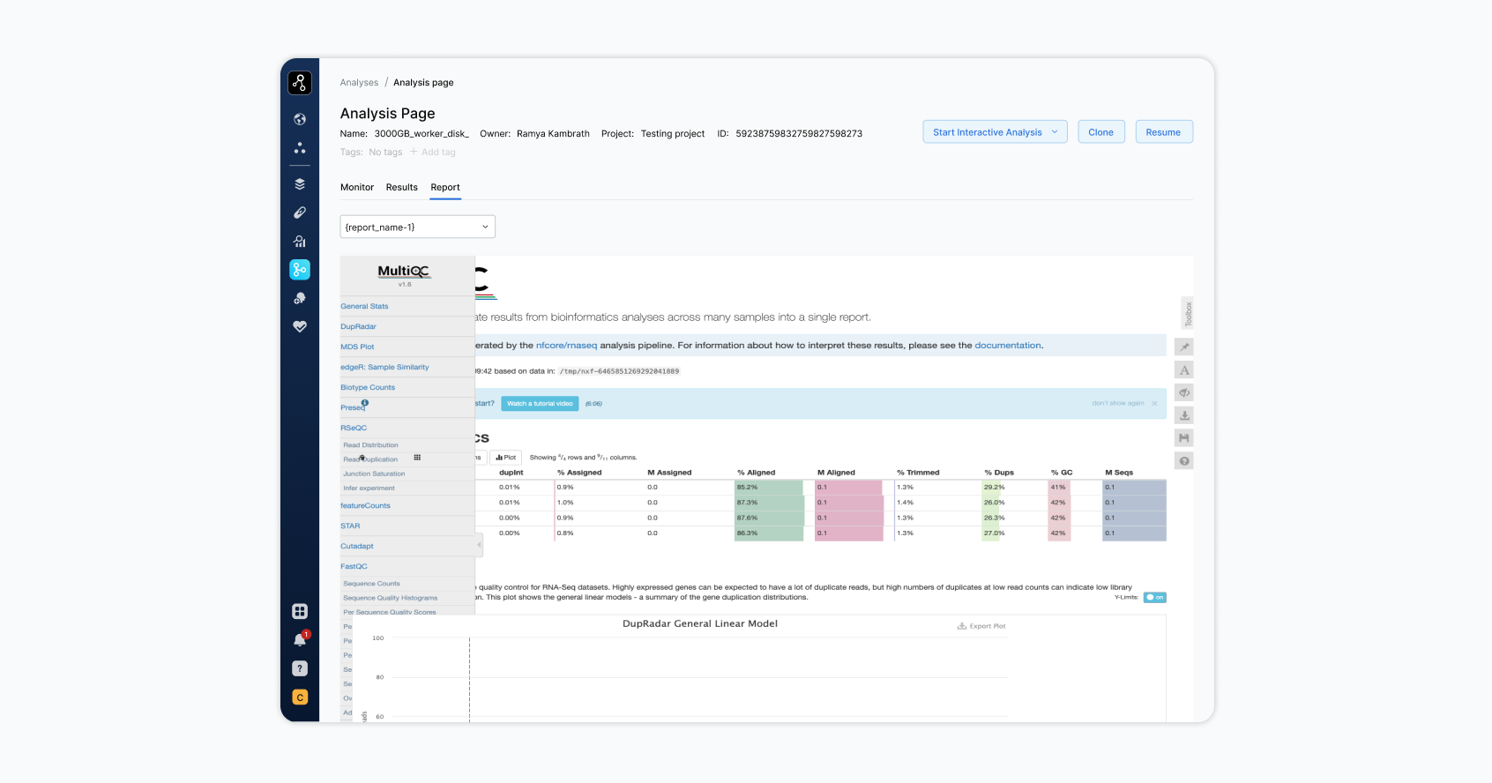This screenshot has height=783, width=1492.
Task: Toggle sample visibility via toolbox eye icon
Action: tap(1184, 392)
